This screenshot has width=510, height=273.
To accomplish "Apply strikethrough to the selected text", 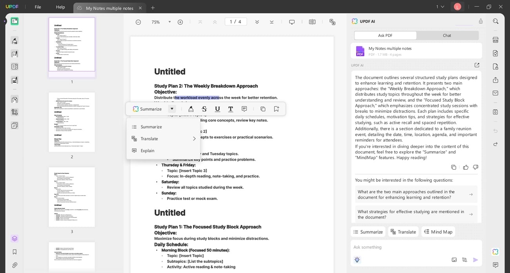I will [204, 109].
